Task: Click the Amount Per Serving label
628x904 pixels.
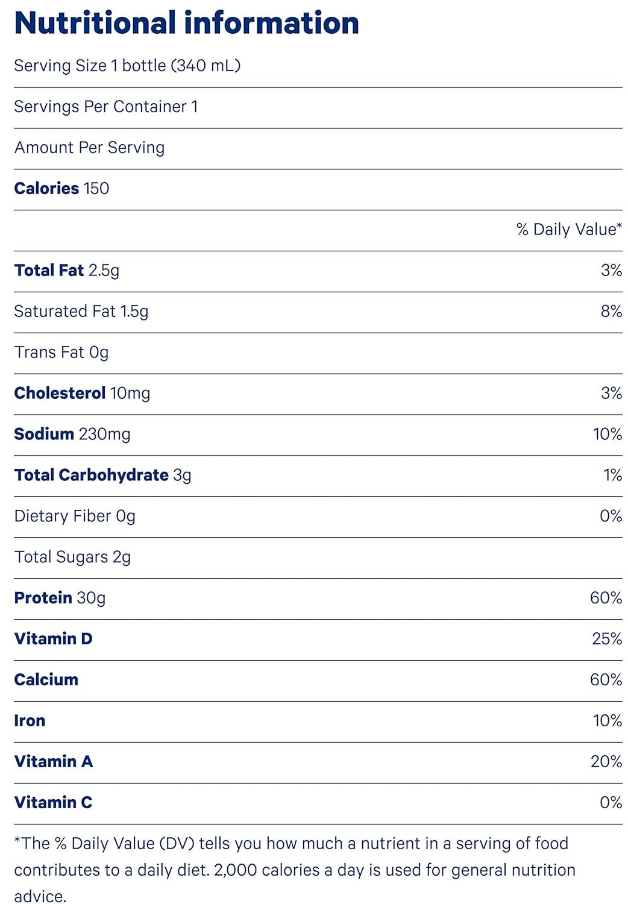Action: click(89, 148)
